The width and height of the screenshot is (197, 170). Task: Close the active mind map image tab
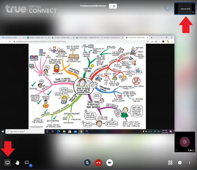(147, 37)
